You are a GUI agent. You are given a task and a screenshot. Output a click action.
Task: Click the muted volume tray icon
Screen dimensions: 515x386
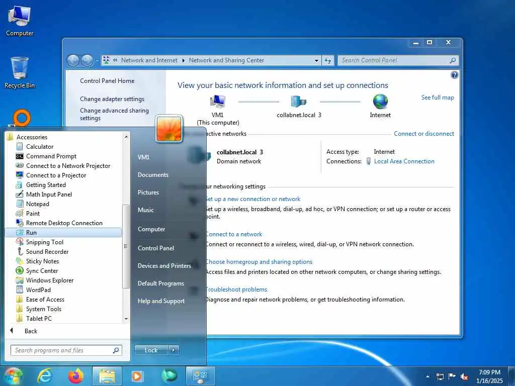[x=464, y=377]
